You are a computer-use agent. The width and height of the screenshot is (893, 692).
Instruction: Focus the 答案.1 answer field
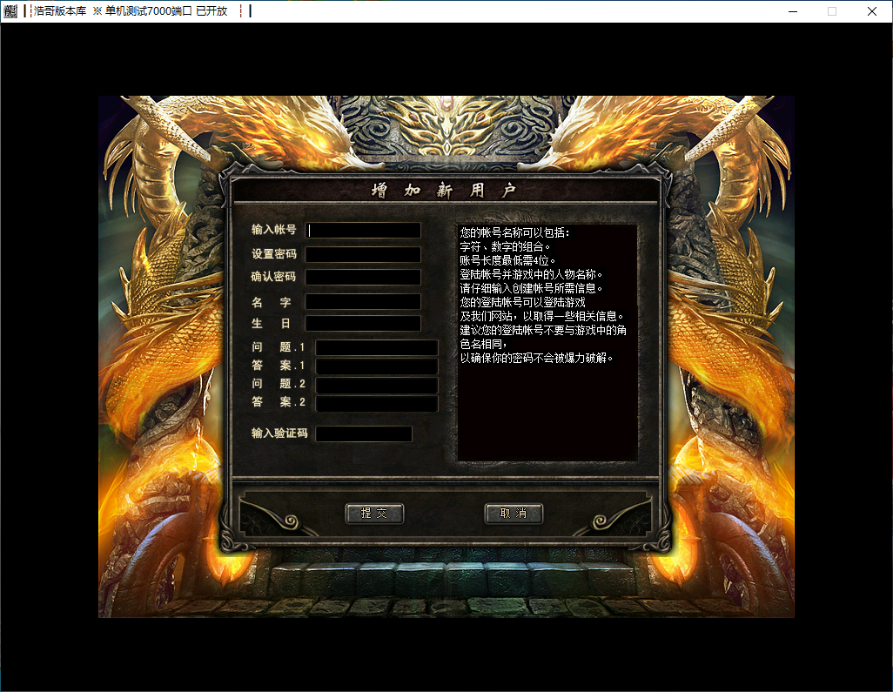click(377, 366)
